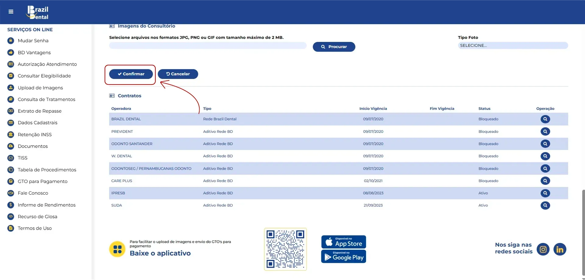This screenshot has height=280, width=585.
Task: Click the GTO para Pagamento icon
Action: (x=11, y=181)
